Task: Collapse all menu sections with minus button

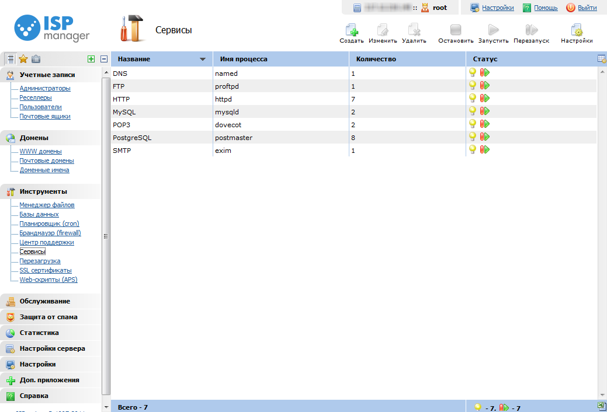Action: [x=104, y=58]
